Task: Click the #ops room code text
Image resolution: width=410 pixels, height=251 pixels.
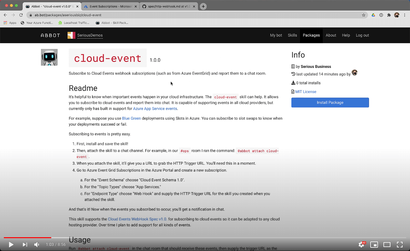Action: 184,151
